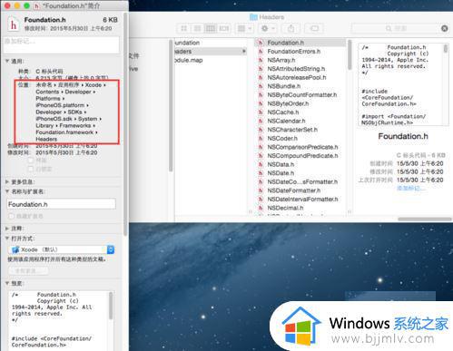Screen dimensions: 453x351
Task: Click the NSData.h header file icon
Action: coord(261,164)
